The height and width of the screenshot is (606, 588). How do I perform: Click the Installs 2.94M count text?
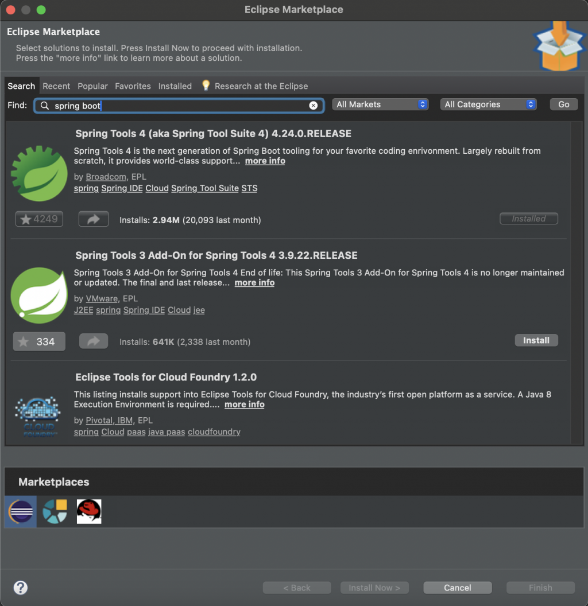[x=190, y=220]
